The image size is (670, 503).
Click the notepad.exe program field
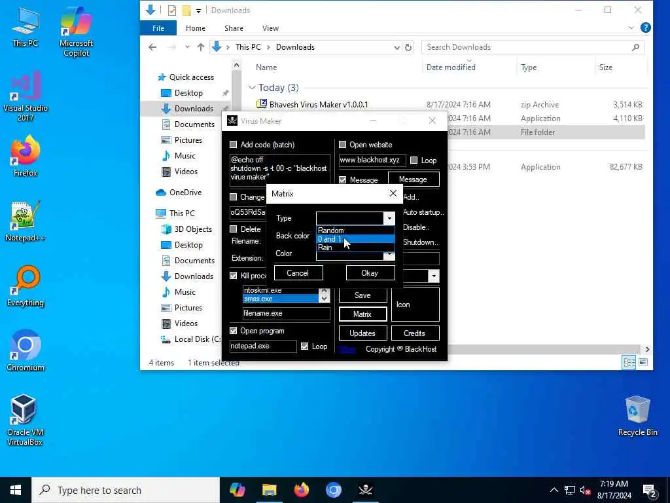(x=263, y=346)
